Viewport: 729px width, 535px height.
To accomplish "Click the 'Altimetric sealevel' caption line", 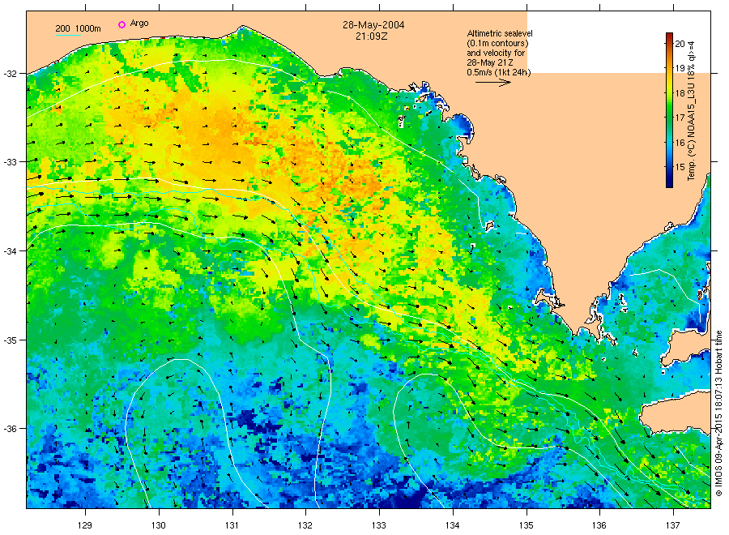I will (x=499, y=33).
